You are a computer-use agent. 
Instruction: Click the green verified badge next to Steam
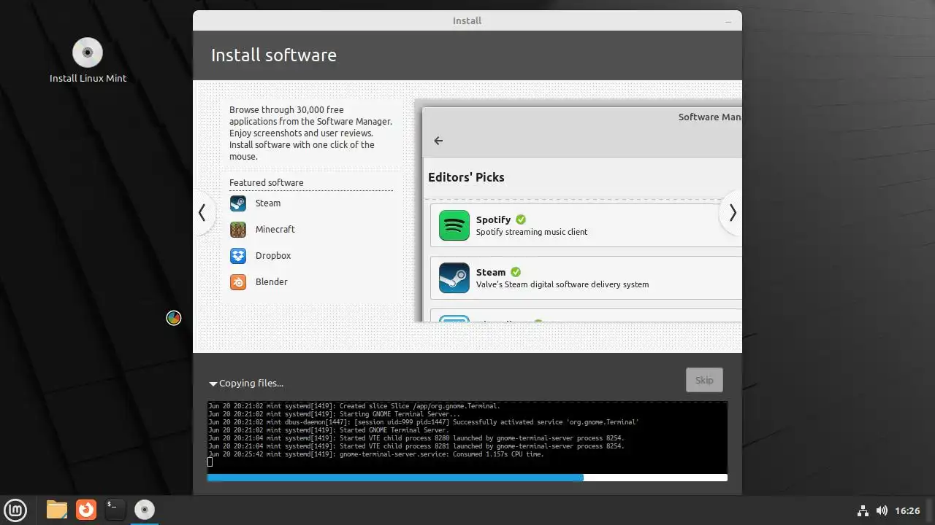[x=516, y=272]
